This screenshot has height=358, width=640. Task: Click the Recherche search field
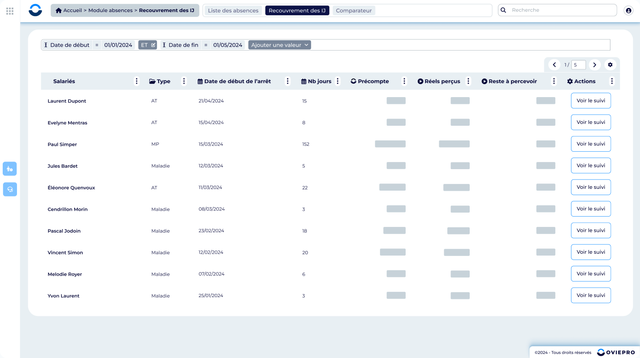pyautogui.click(x=558, y=10)
